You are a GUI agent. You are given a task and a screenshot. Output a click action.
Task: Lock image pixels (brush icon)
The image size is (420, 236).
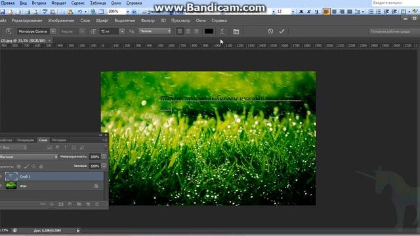point(26,167)
